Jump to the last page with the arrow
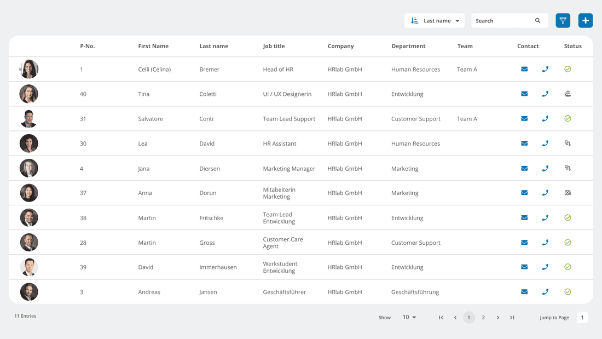 tap(512, 317)
